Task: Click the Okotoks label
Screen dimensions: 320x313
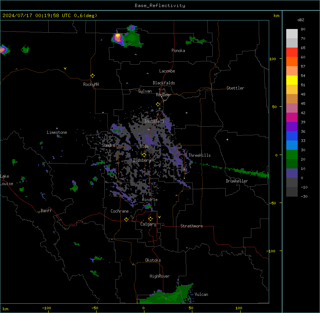Action: click(x=153, y=260)
